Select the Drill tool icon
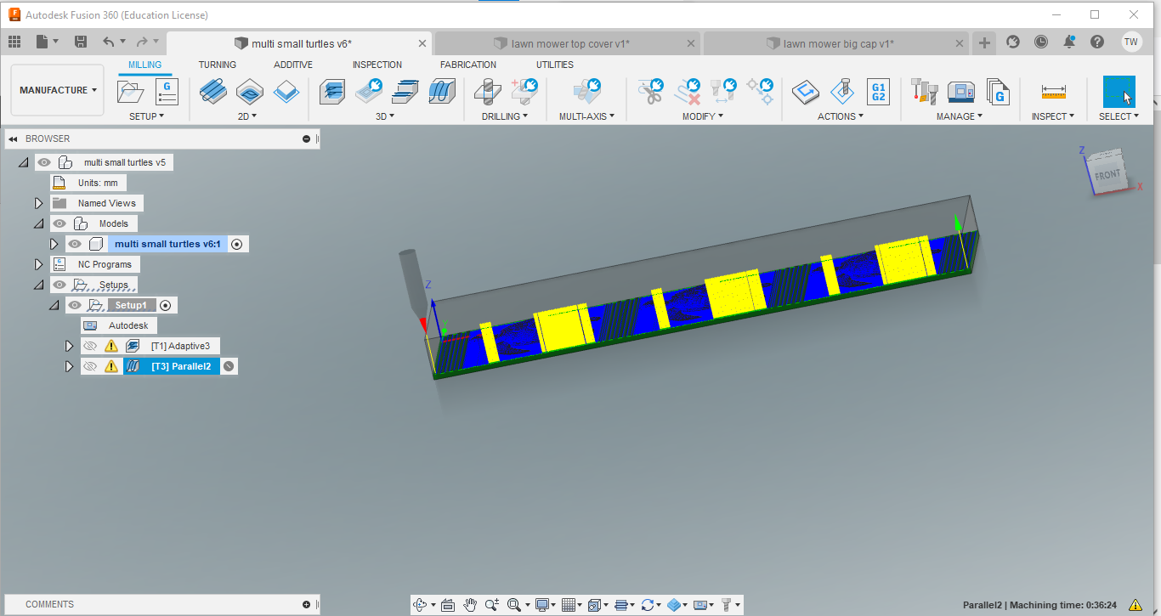The height and width of the screenshot is (616, 1161). (x=488, y=91)
